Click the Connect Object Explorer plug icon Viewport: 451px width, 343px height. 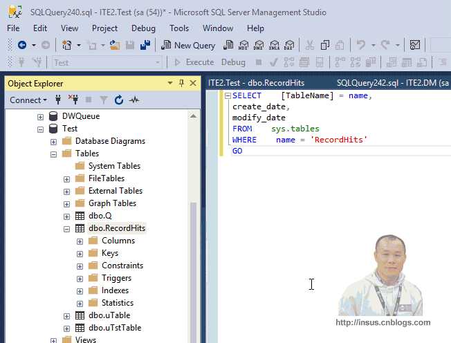point(58,100)
